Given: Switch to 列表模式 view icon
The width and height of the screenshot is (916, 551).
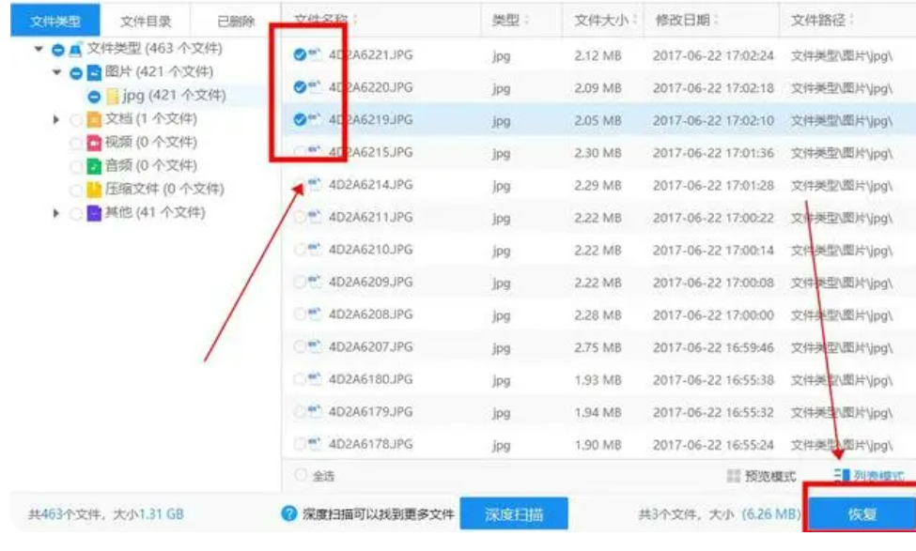Looking at the screenshot, I should 842,476.
